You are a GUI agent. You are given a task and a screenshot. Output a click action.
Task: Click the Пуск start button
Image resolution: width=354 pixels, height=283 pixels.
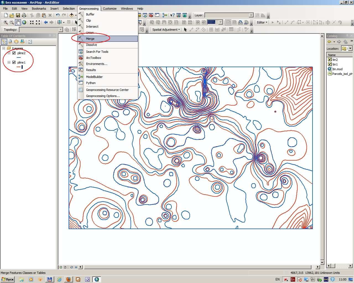(x=7, y=279)
